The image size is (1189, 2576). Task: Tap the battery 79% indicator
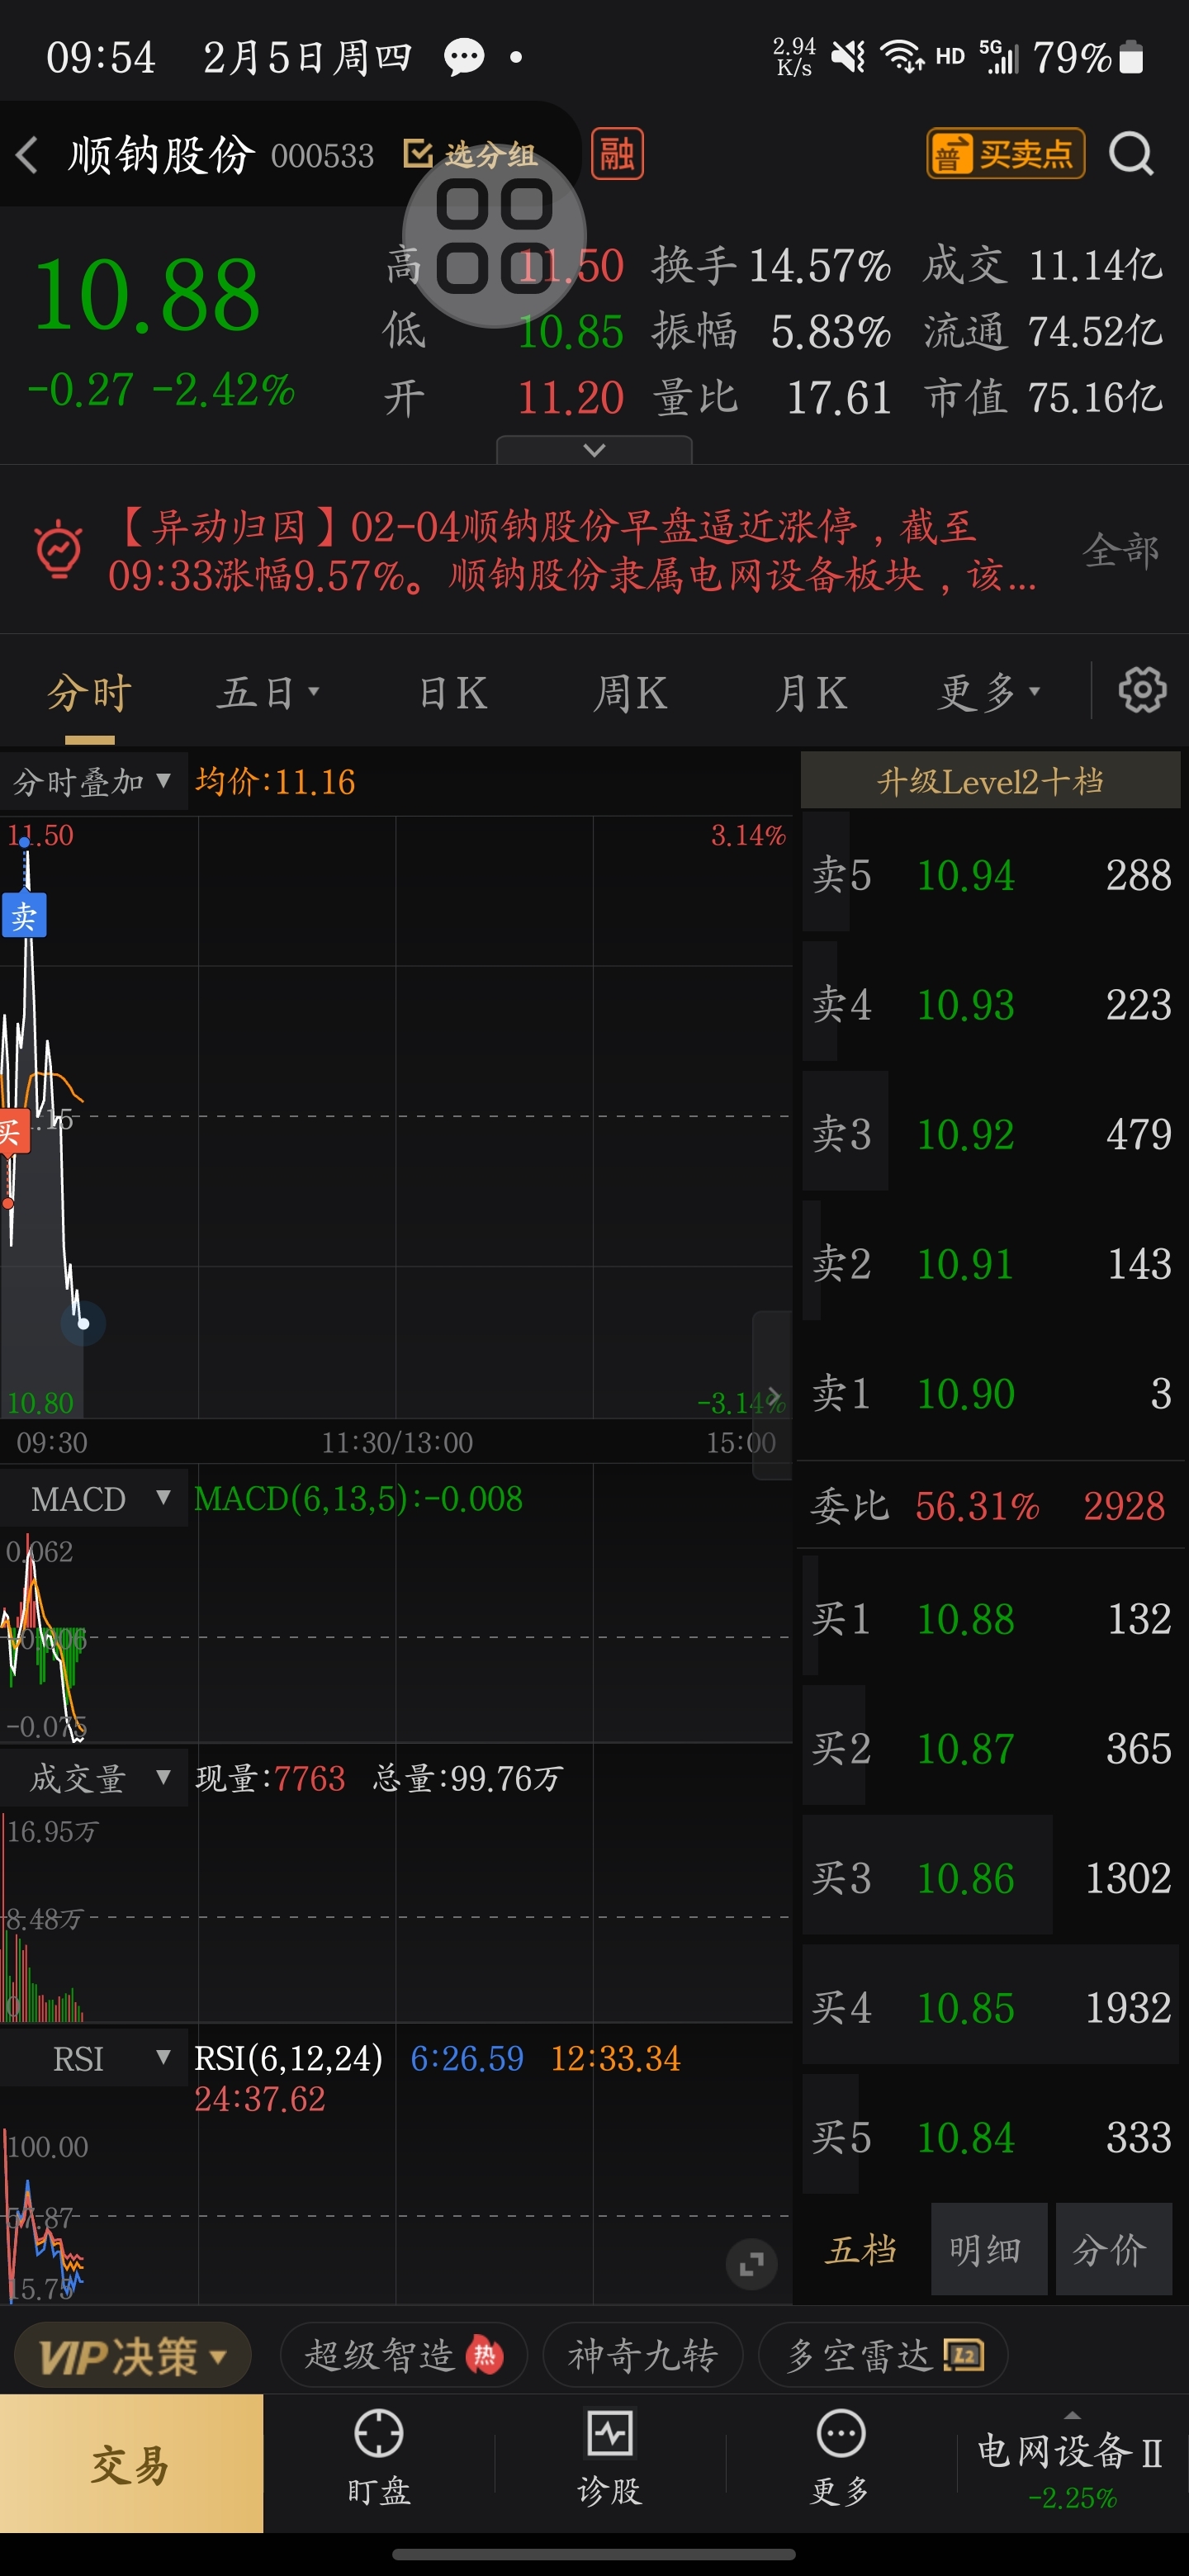1087,57
